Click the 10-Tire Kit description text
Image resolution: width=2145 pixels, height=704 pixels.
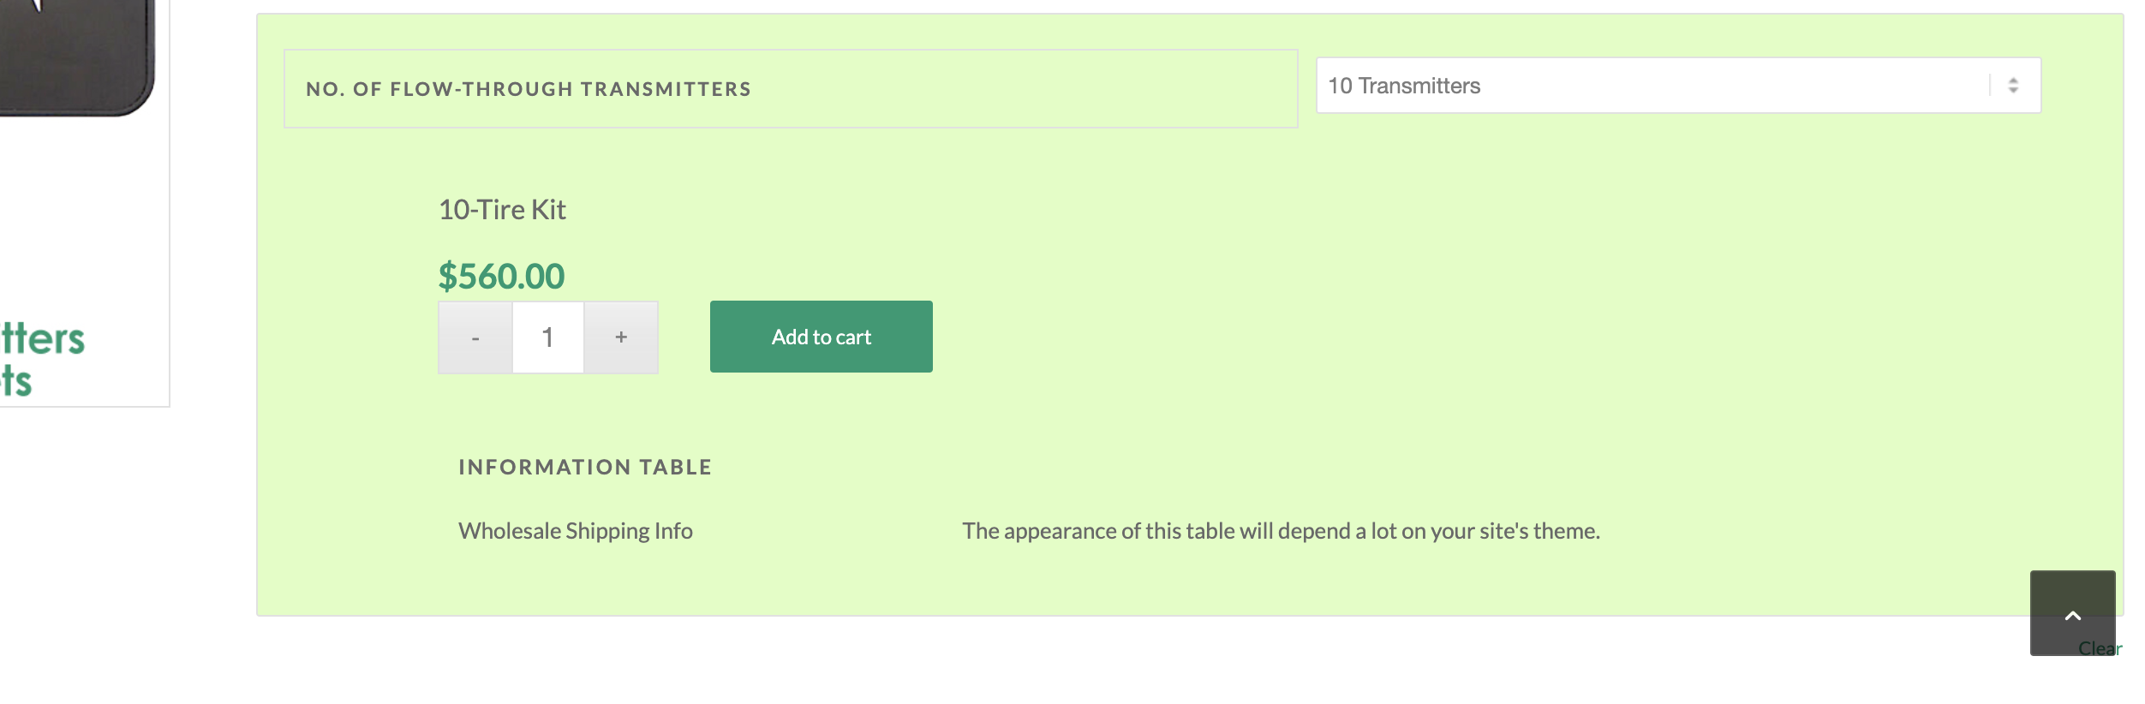[502, 209]
